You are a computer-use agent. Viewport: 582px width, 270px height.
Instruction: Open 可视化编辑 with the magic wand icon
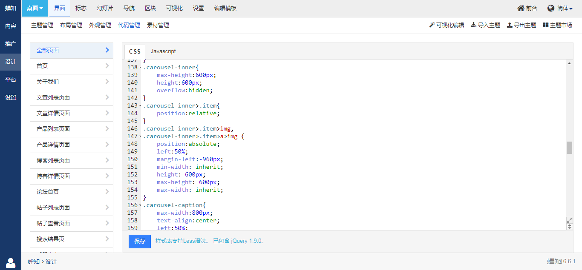click(x=432, y=25)
